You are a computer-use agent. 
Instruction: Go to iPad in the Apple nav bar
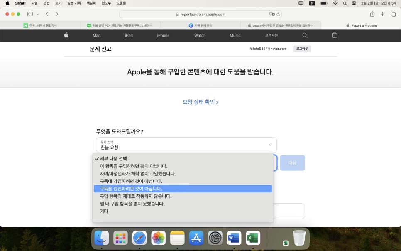[x=129, y=35]
